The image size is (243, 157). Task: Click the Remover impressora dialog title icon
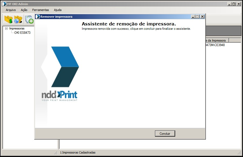[x=38, y=17]
